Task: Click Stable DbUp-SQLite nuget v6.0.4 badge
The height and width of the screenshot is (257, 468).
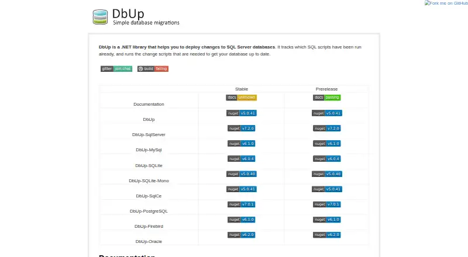Action: [x=242, y=159]
